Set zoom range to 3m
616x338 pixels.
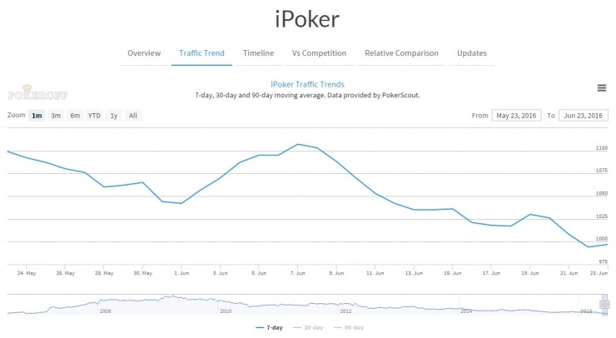coord(56,116)
